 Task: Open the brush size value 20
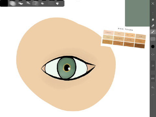tap(153, 66)
